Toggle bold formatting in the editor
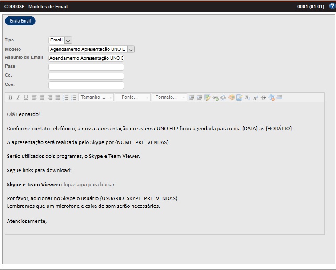The width and height of the screenshot is (336, 270). pyautogui.click(x=10, y=97)
